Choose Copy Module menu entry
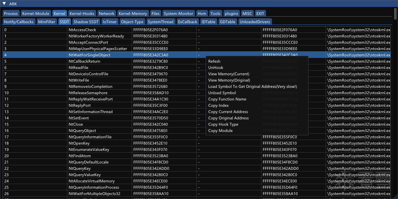The image size is (398, 199). (257, 131)
